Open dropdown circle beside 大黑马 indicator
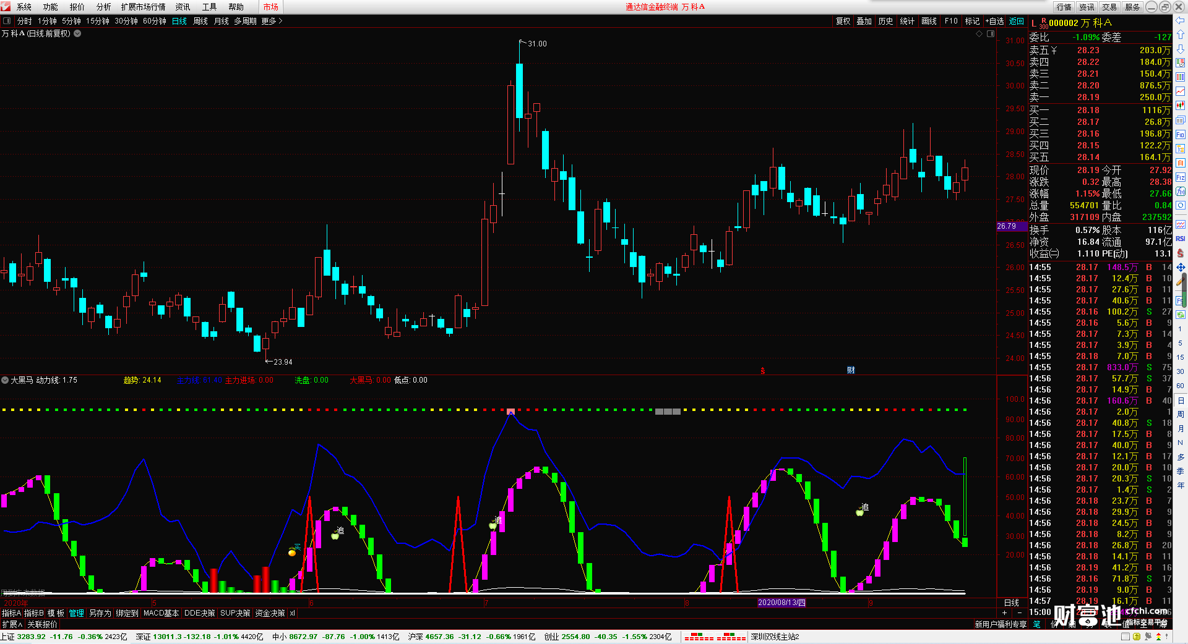Viewport: 1188px width, 644px height. (x=5, y=380)
